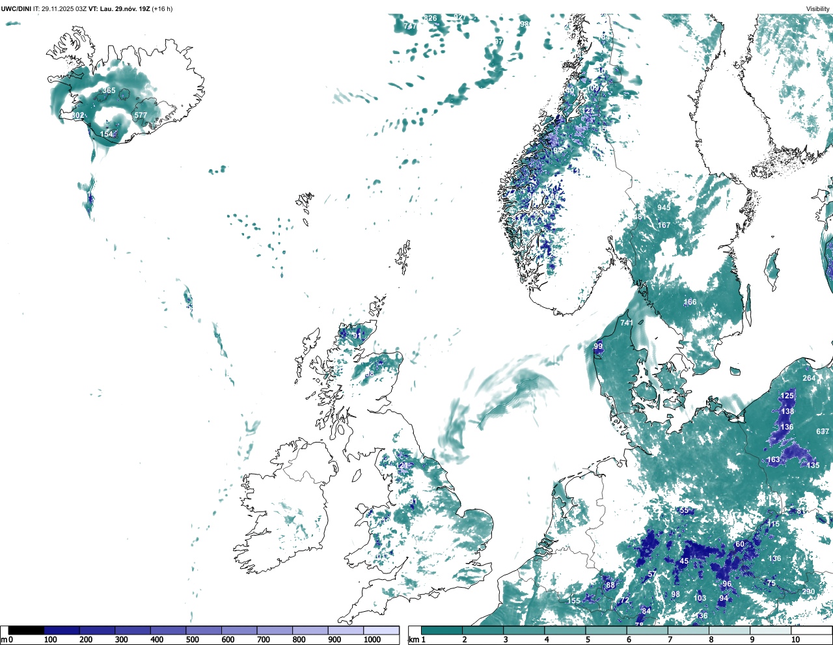Click the '115' visibility value
833x645 pixels.
click(773, 524)
